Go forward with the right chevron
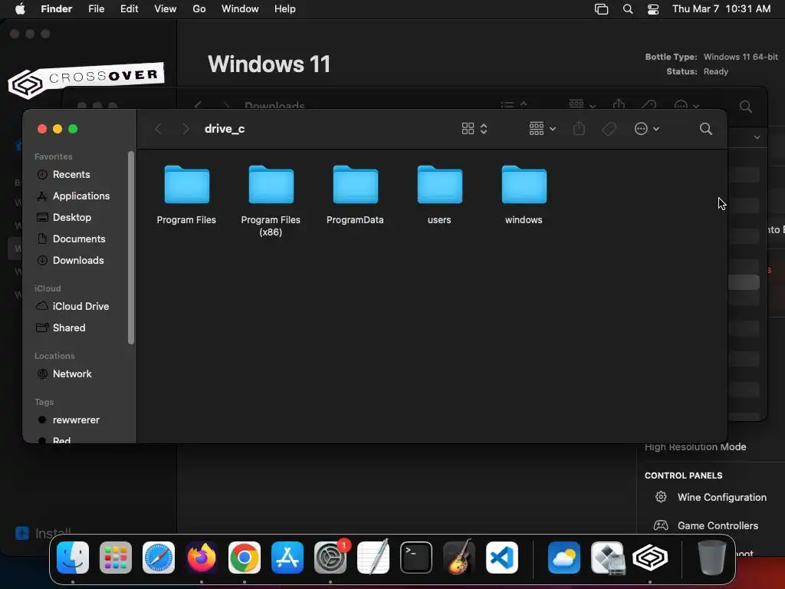Viewport: 785px width, 589px height. [x=186, y=129]
